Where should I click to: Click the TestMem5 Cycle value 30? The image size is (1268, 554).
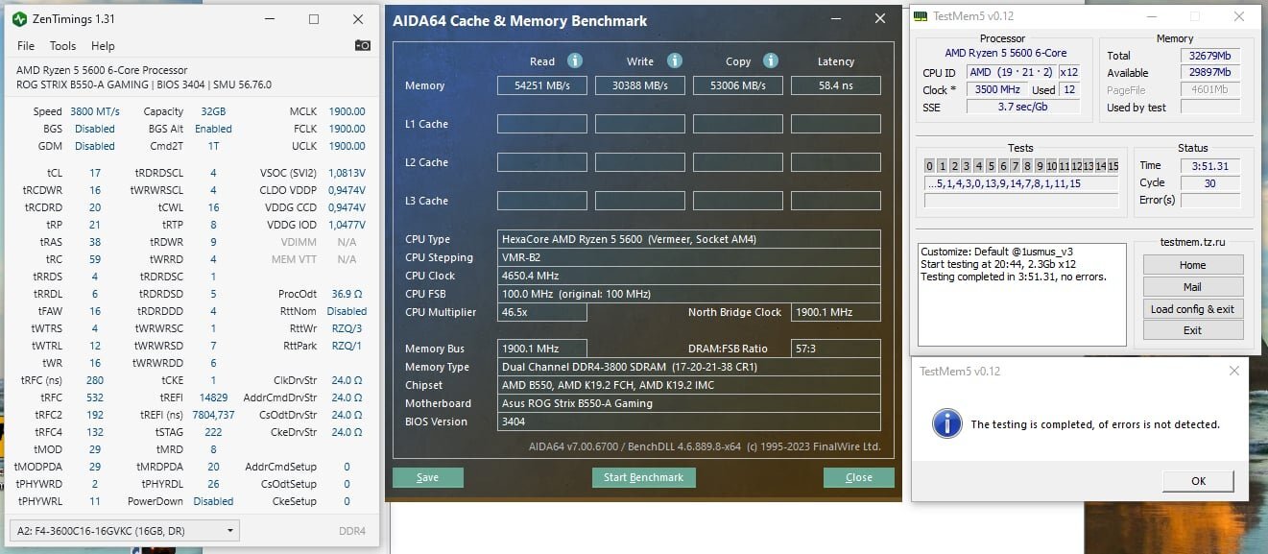[x=1209, y=182]
